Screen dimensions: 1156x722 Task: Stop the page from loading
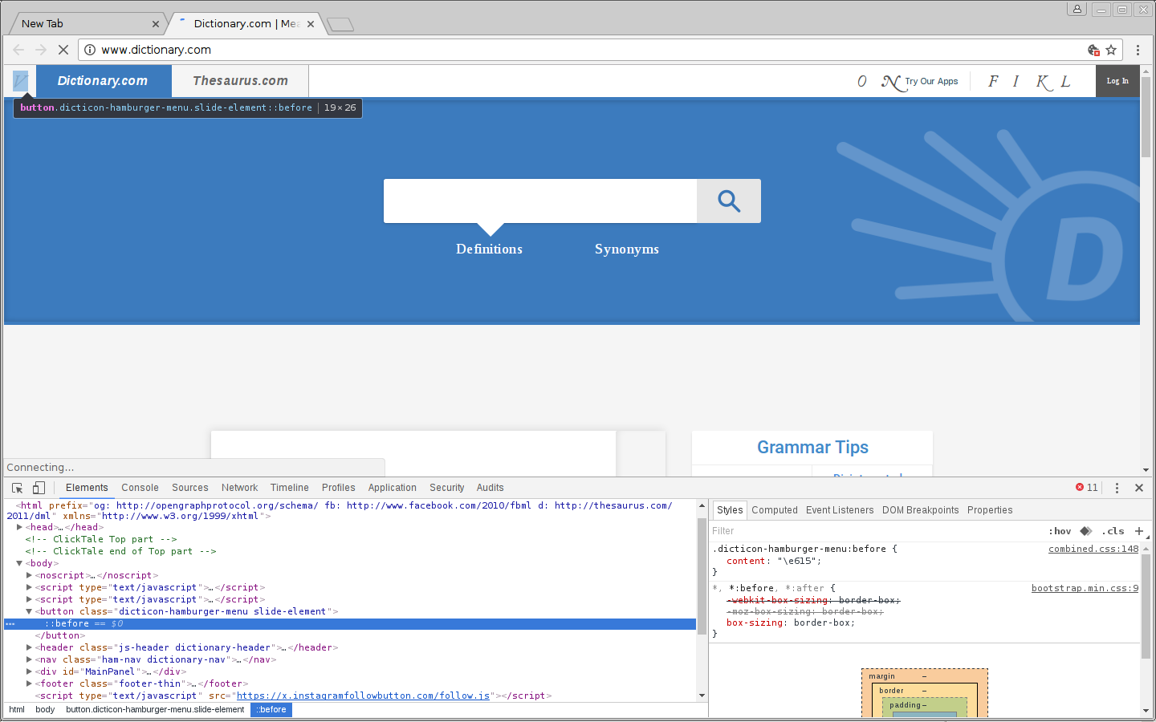click(x=63, y=50)
